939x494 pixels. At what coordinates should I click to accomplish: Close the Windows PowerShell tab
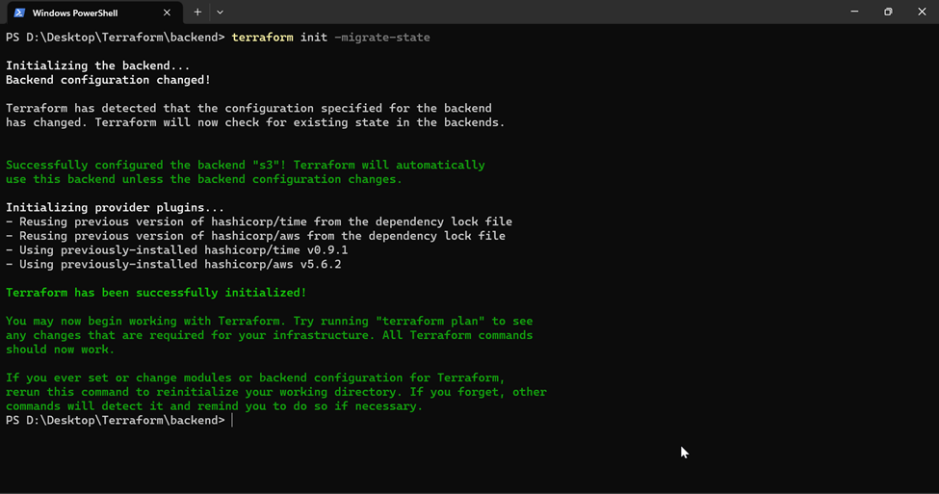coord(167,13)
